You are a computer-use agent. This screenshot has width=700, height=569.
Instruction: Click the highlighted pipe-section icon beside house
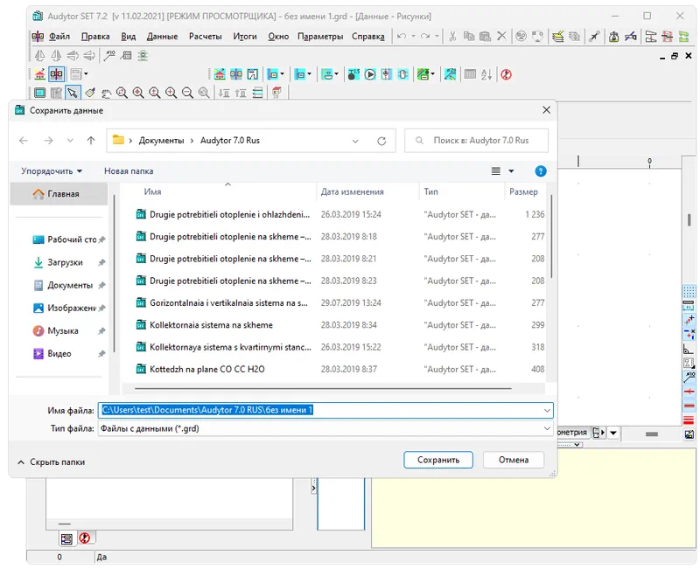pyautogui.click(x=57, y=74)
